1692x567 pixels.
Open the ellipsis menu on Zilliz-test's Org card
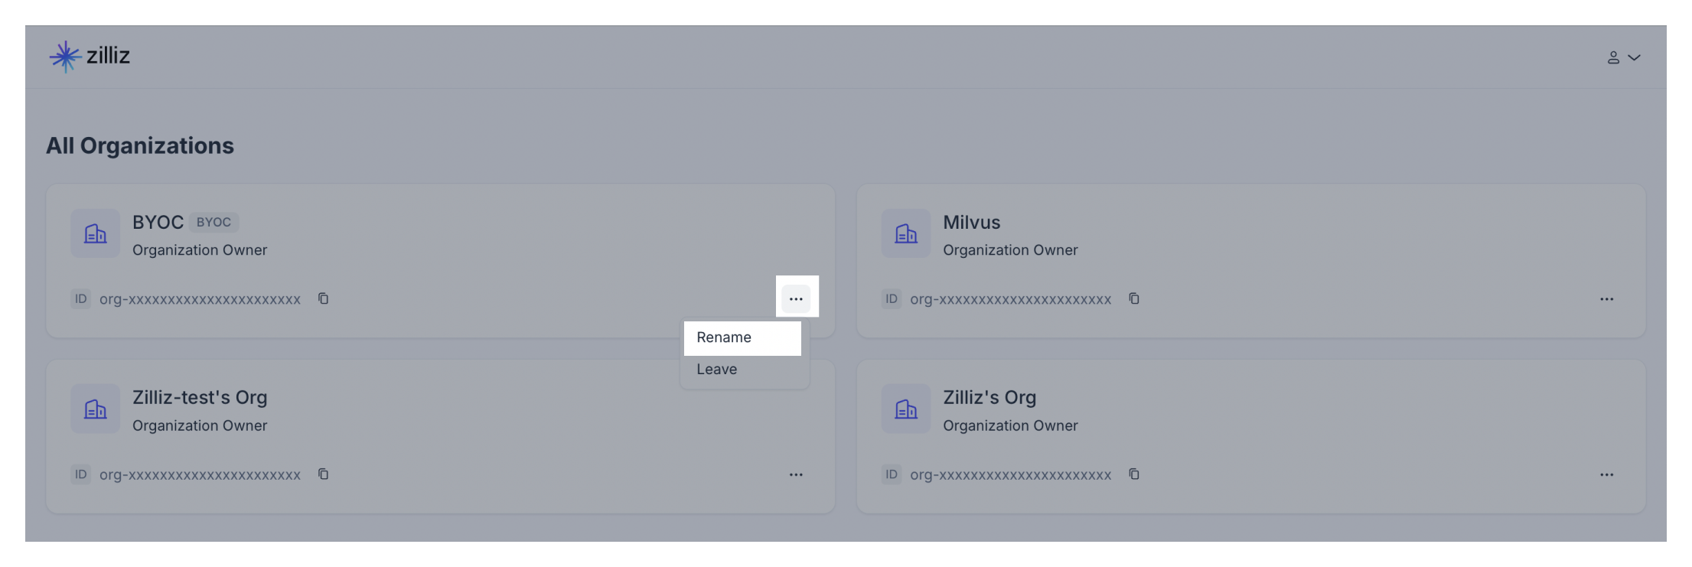tap(796, 474)
